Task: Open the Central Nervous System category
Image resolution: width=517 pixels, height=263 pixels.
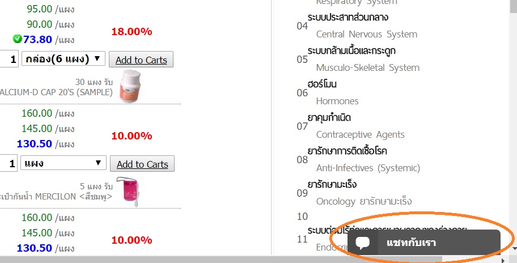Action: [x=367, y=34]
